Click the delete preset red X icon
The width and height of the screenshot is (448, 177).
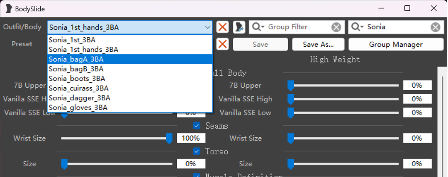(x=223, y=44)
